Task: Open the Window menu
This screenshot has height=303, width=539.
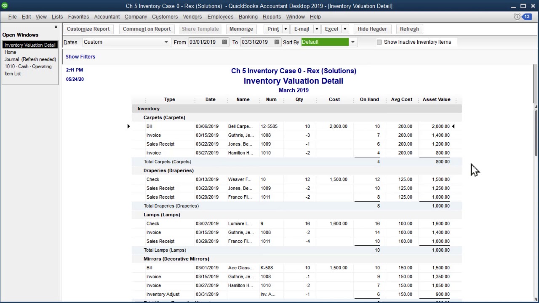Action: click(x=295, y=17)
